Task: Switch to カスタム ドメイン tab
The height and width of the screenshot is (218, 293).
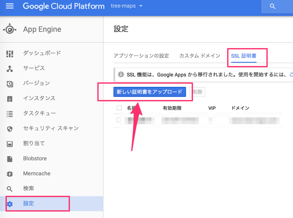Action: 200,56
